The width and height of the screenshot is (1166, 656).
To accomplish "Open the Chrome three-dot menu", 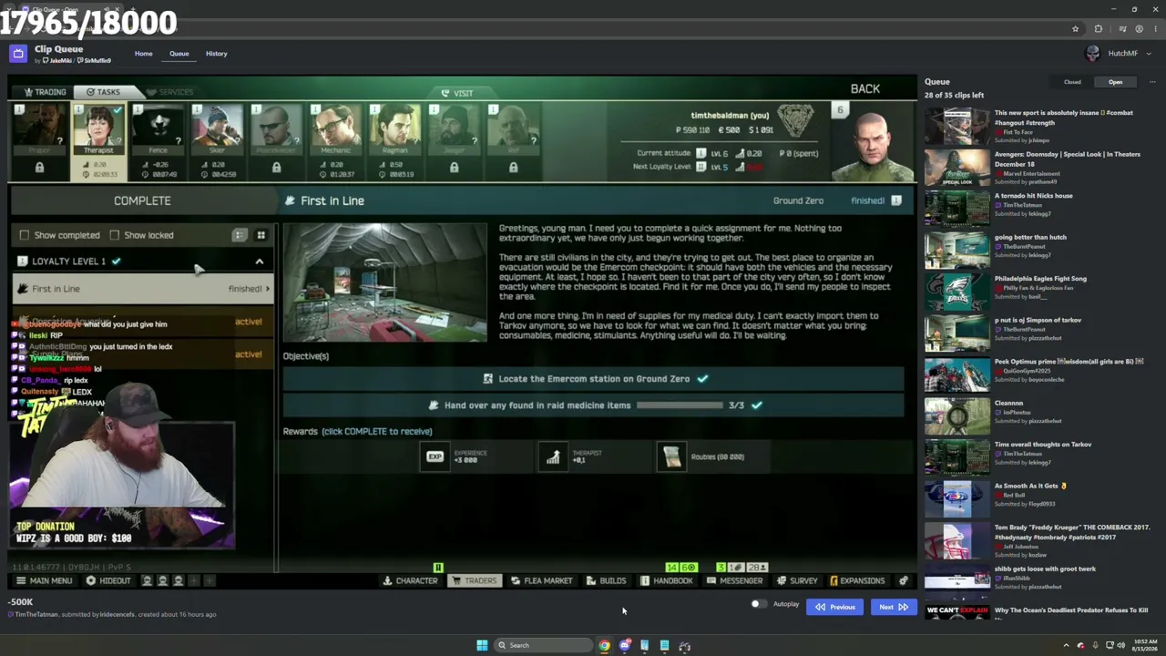I will point(1154,29).
